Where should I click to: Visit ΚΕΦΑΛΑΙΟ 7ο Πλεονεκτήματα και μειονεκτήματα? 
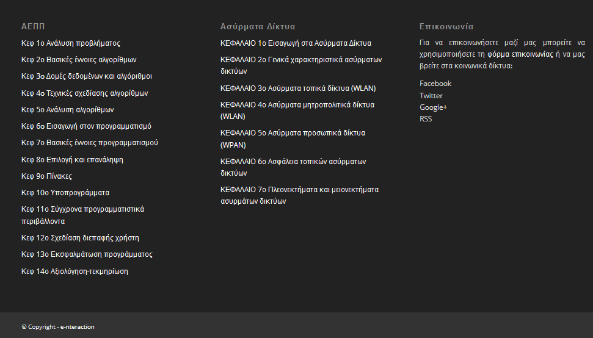299,195
